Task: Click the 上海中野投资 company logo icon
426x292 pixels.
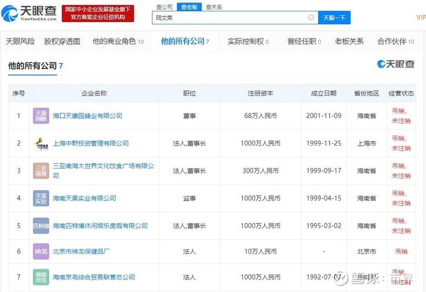Action: [41, 143]
